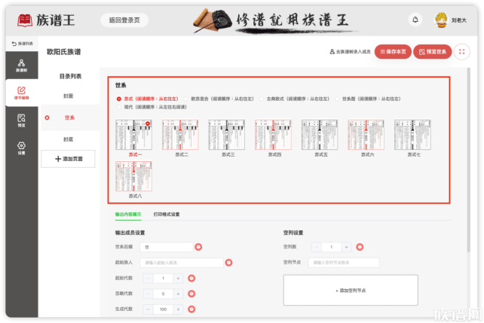Open the book editing sidebar icon

click(22, 93)
